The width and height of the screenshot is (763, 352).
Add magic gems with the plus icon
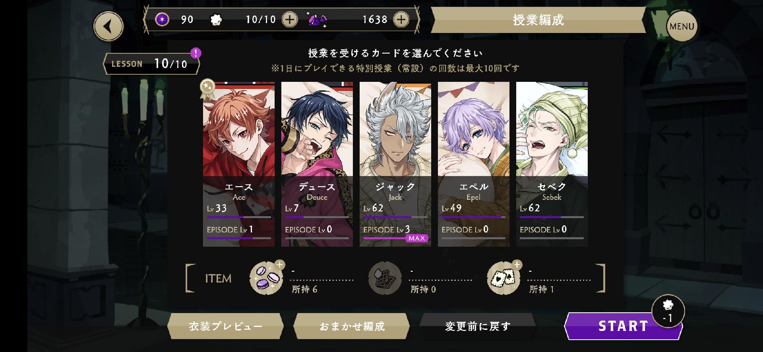coord(401,19)
